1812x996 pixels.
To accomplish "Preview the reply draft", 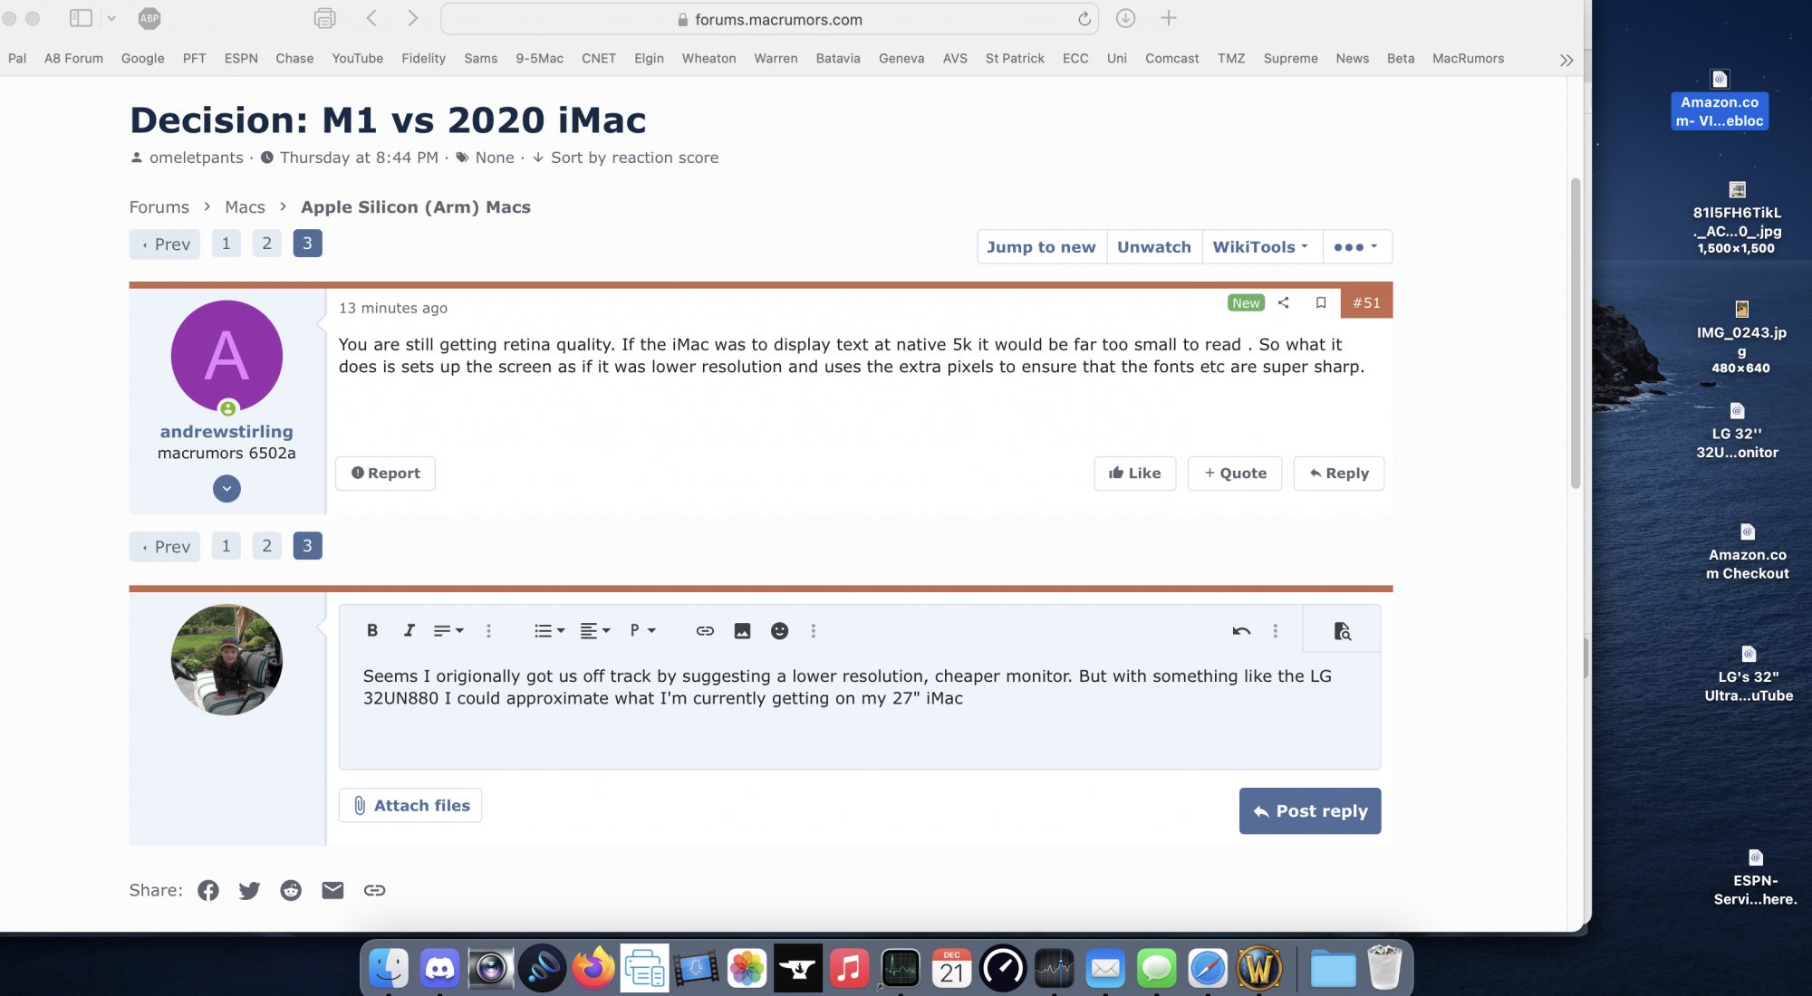I will coord(1342,631).
